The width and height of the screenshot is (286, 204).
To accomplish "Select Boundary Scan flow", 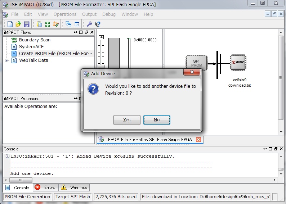I will [35, 40].
